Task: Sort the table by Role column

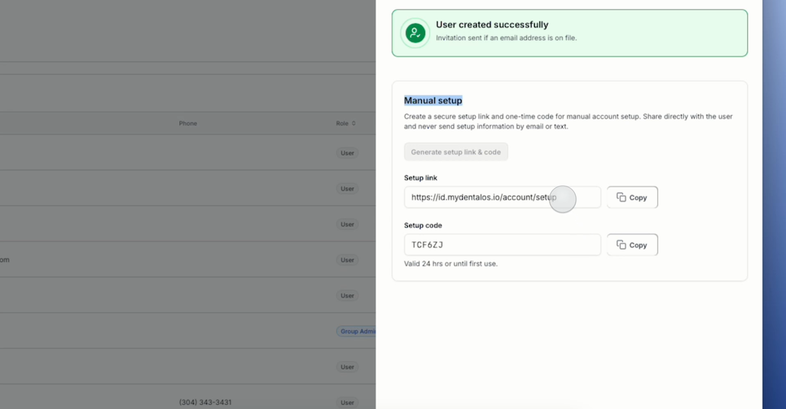Action: click(x=346, y=123)
